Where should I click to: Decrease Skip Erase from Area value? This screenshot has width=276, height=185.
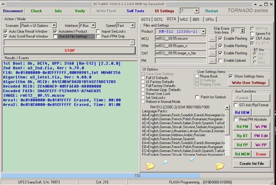(x=243, y=32)
